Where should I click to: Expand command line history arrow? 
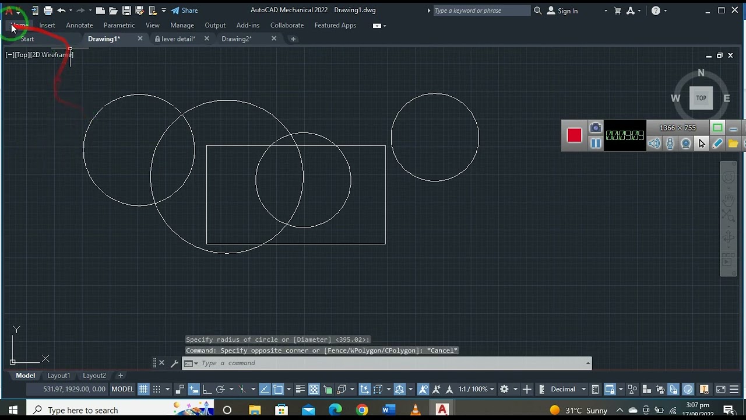tap(587, 363)
